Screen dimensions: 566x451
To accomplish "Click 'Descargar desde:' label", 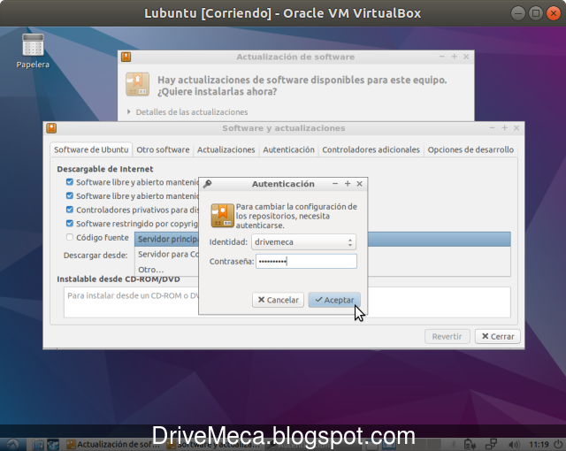I will (96, 256).
